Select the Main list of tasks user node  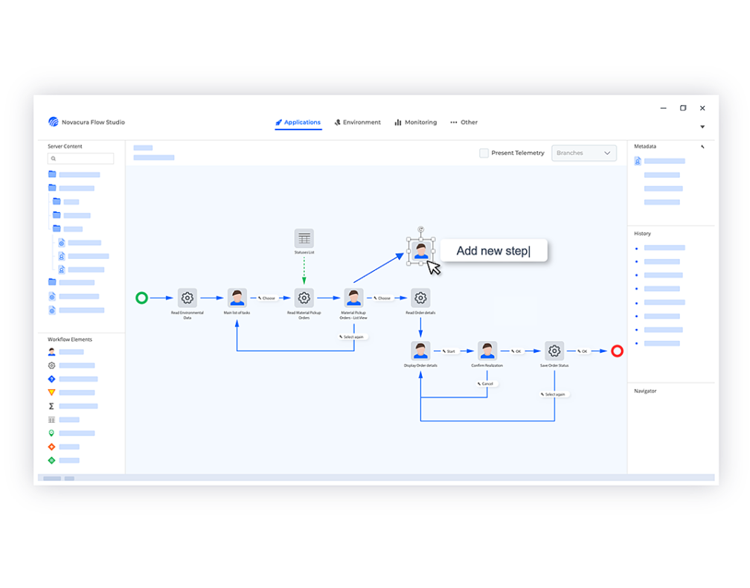click(x=237, y=298)
